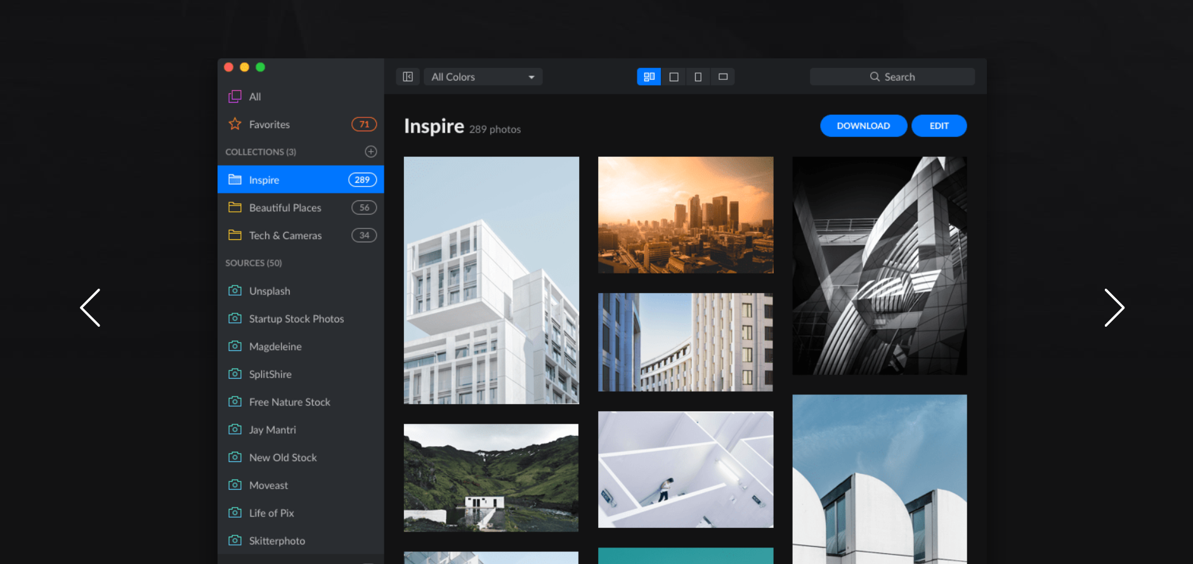Viewport: 1193px width, 564px height.
Task: Click the stacked squares All icon
Action: coord(235,96)
